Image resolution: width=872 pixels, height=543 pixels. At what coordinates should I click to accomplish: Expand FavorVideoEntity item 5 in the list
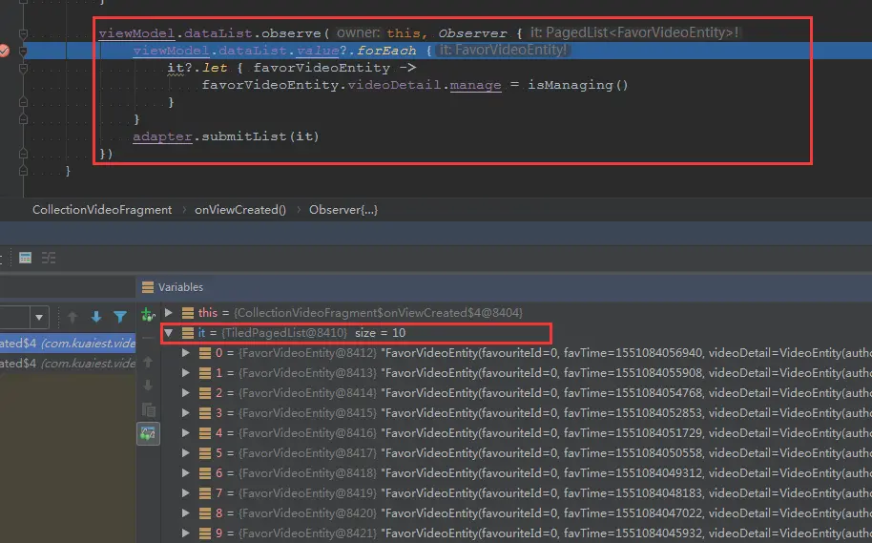pyautogui.click(x=186, y=453)
